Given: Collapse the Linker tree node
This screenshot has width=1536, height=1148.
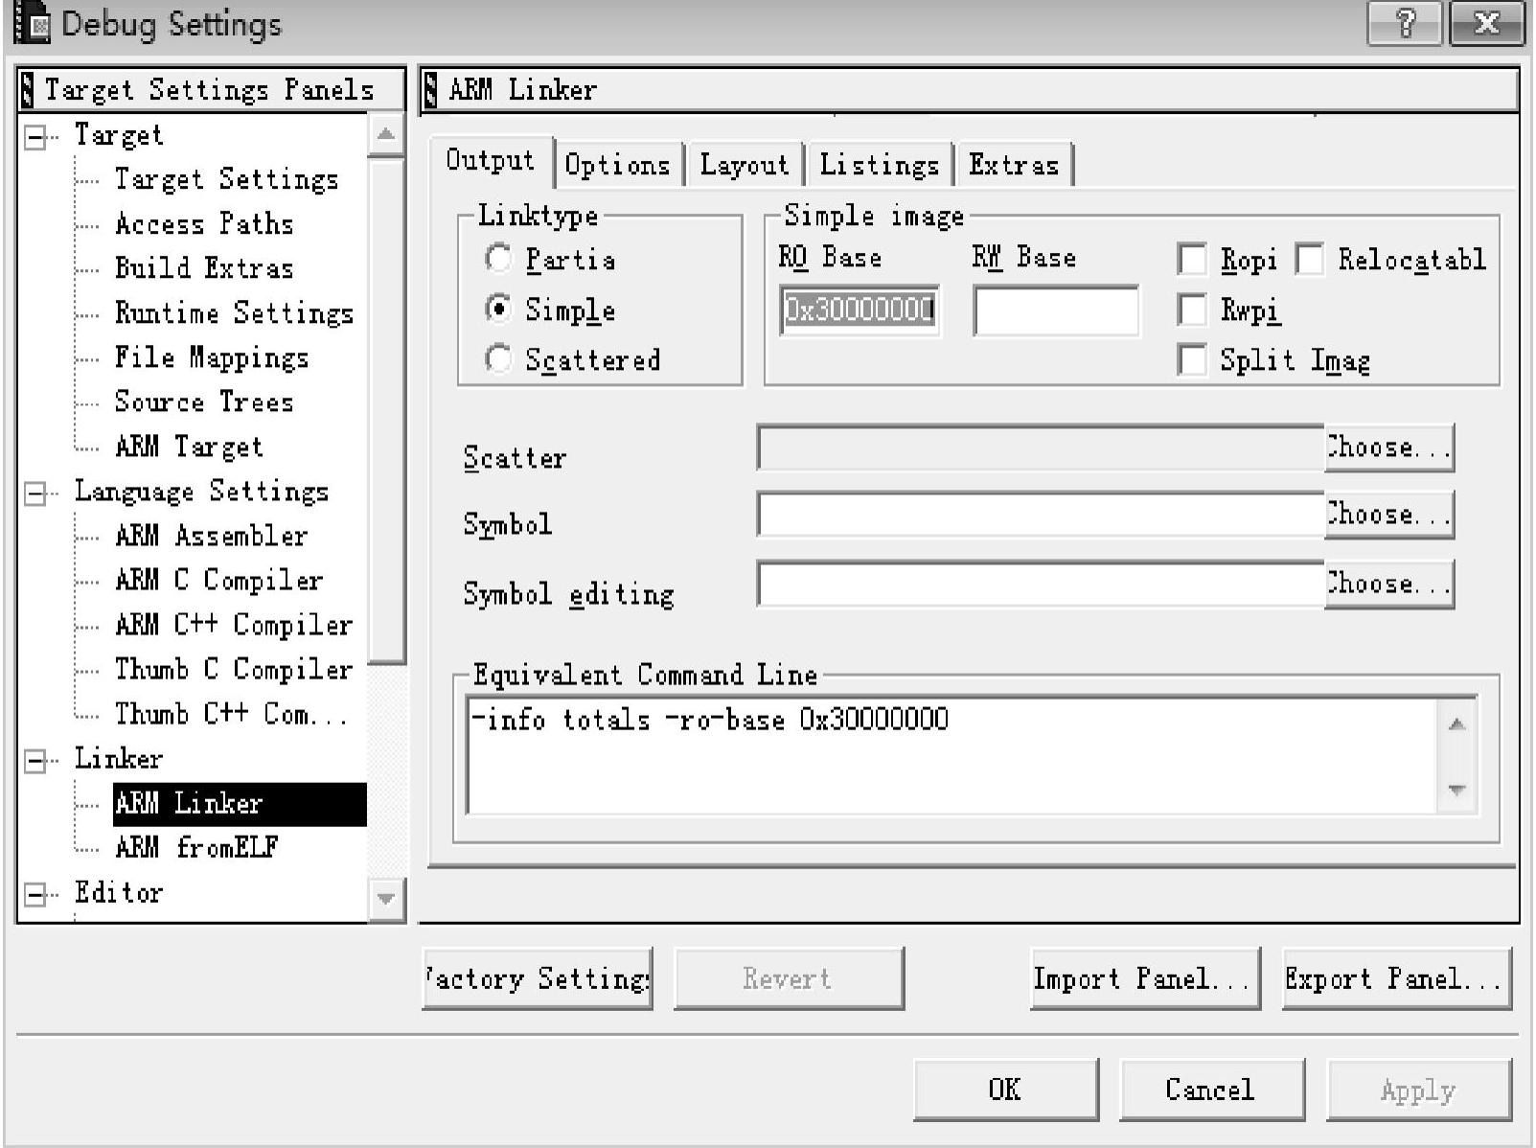Looking at the screenshot, I should [x=35, y=762].
